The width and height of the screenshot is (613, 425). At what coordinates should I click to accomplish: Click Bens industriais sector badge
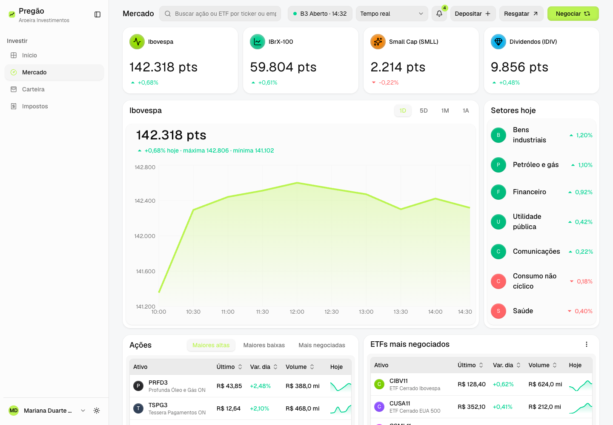pos(498,135)
